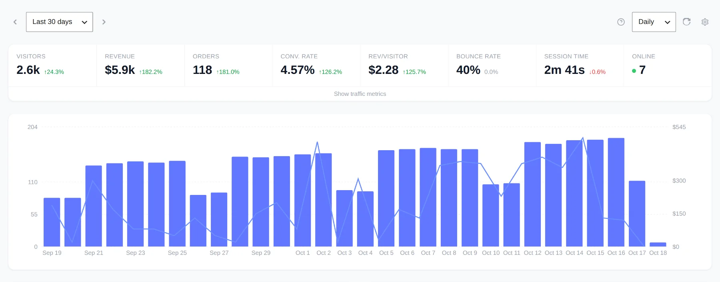Image resolution: width=720 pixels, height=282 pixels.
Task: Select the Orders metric card
Action: click(x=228, y=66)
